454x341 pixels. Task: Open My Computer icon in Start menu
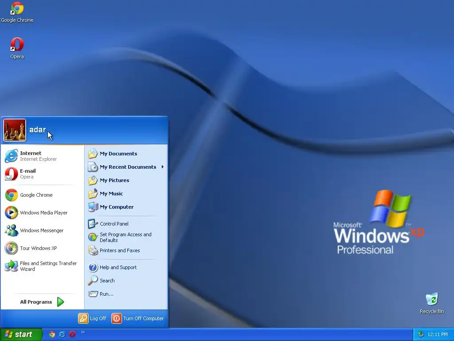pos(93,207)
